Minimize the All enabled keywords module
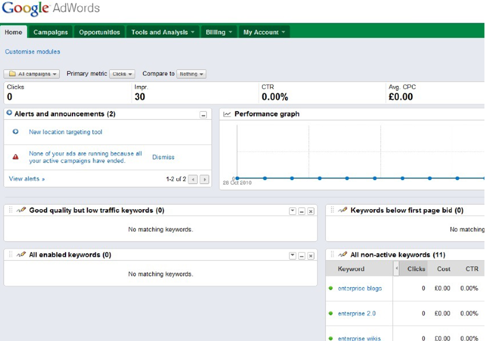 (301, 256)
